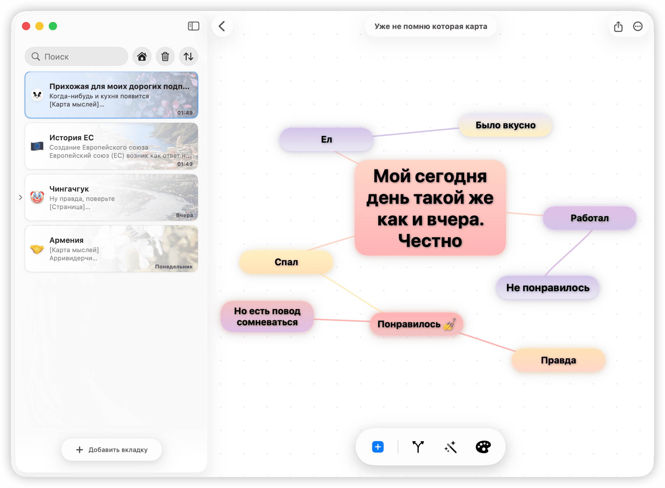Image resolution: width=665 pixels, height=488 pixels.
Task: Select the magic wand styling tool
Action: (x=451, y=446)
